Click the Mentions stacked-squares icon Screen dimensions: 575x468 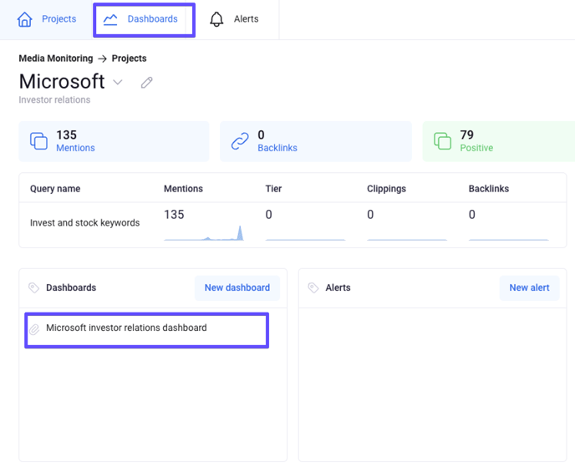(x=38, y=141)
